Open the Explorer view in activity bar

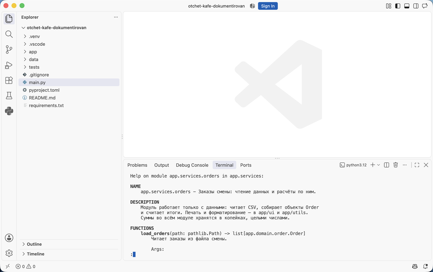coord(9,19)
